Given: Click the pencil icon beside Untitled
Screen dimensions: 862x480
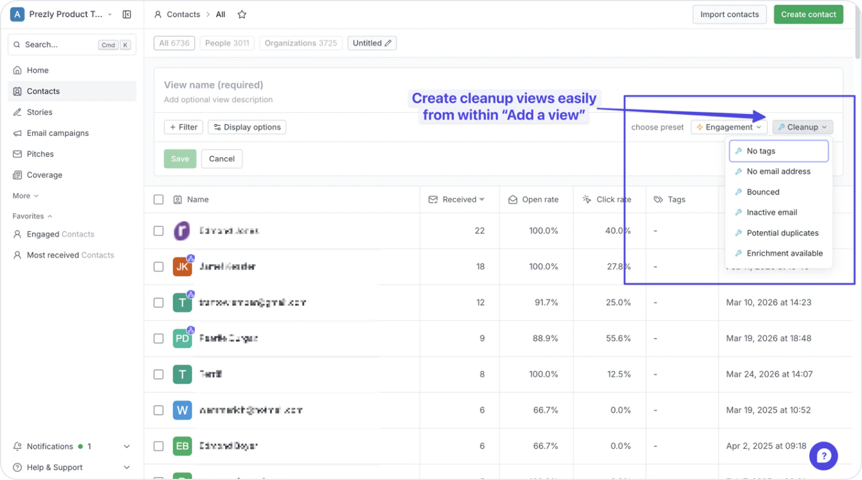Looking at the screenshot, I should click(388, 43).
